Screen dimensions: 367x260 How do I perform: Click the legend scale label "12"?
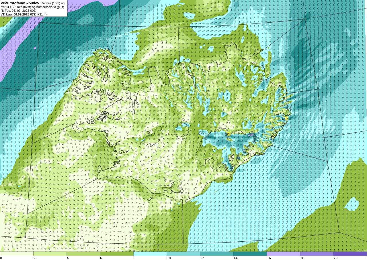[x=202, y=258]
